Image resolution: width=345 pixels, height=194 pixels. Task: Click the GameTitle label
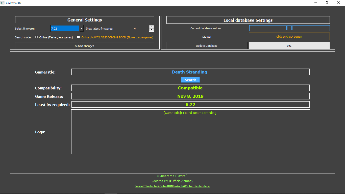[45, 72]
